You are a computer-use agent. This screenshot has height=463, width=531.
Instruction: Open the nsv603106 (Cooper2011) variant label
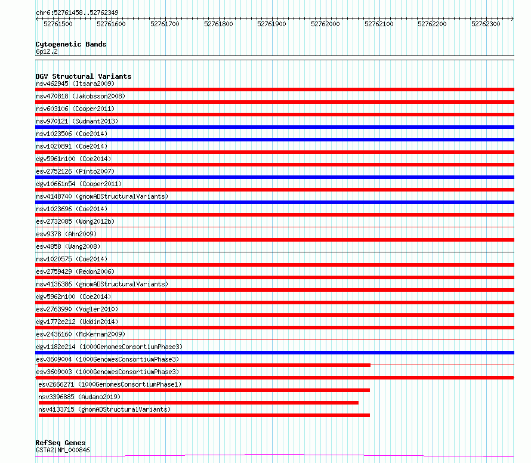pyautogui.click(x=75, y=109)
